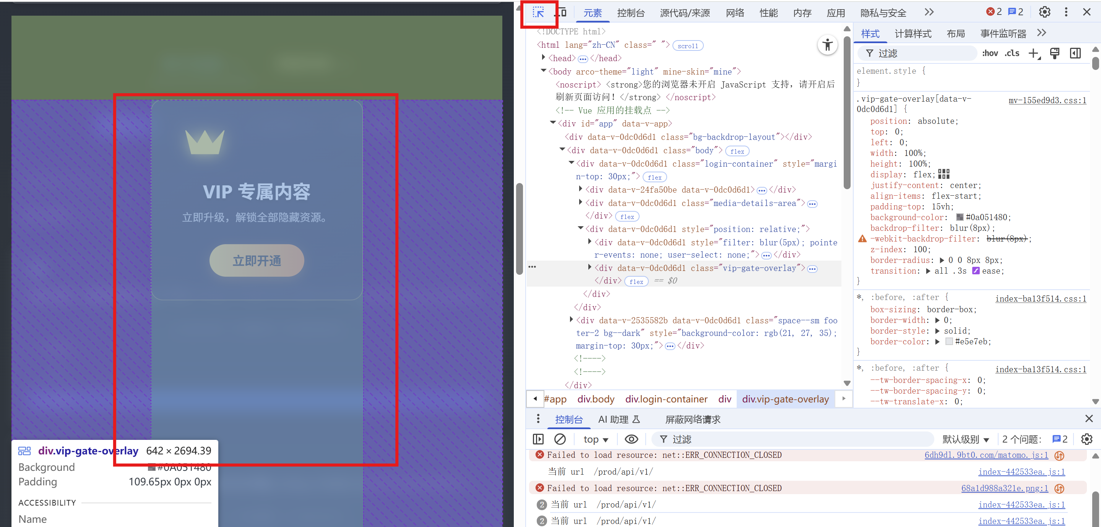Switch to 计算样式 tab
This screenshot has width=1101, height=527.
point(913,34)
